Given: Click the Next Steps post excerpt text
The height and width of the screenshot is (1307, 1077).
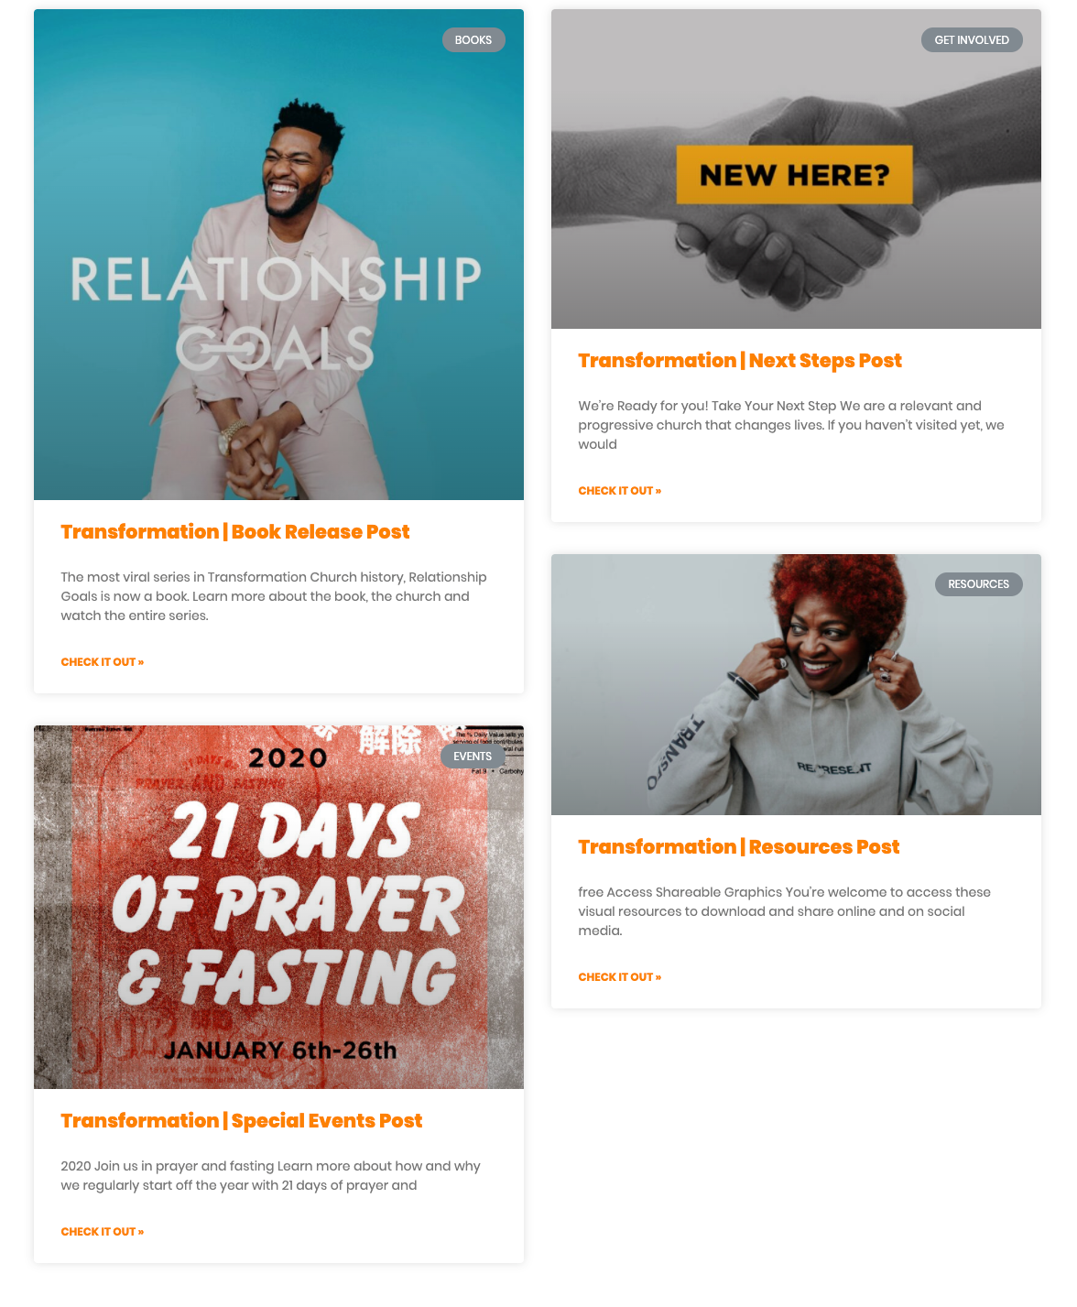Looking at the screenshot, I should click(x=791, y=425).
